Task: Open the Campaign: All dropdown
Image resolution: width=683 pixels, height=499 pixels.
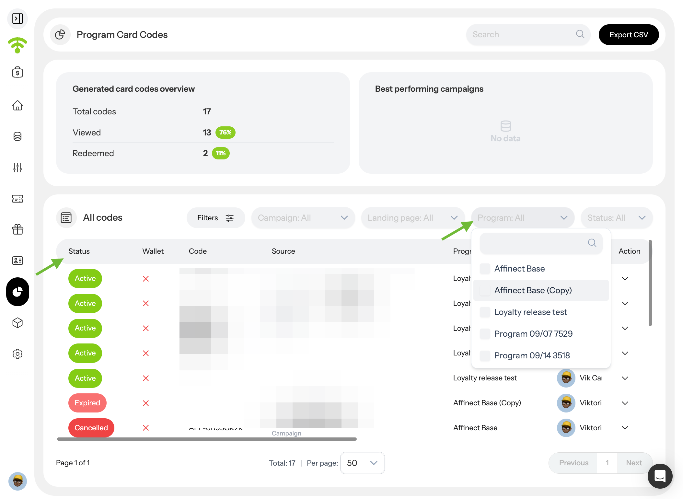Action: click(x=303, y=218)
